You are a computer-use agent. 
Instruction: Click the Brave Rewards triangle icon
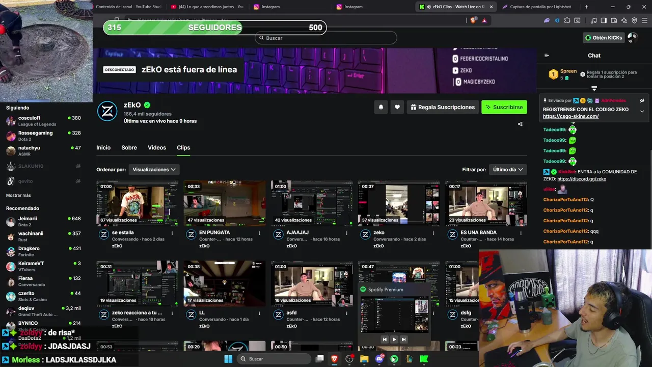484,20
